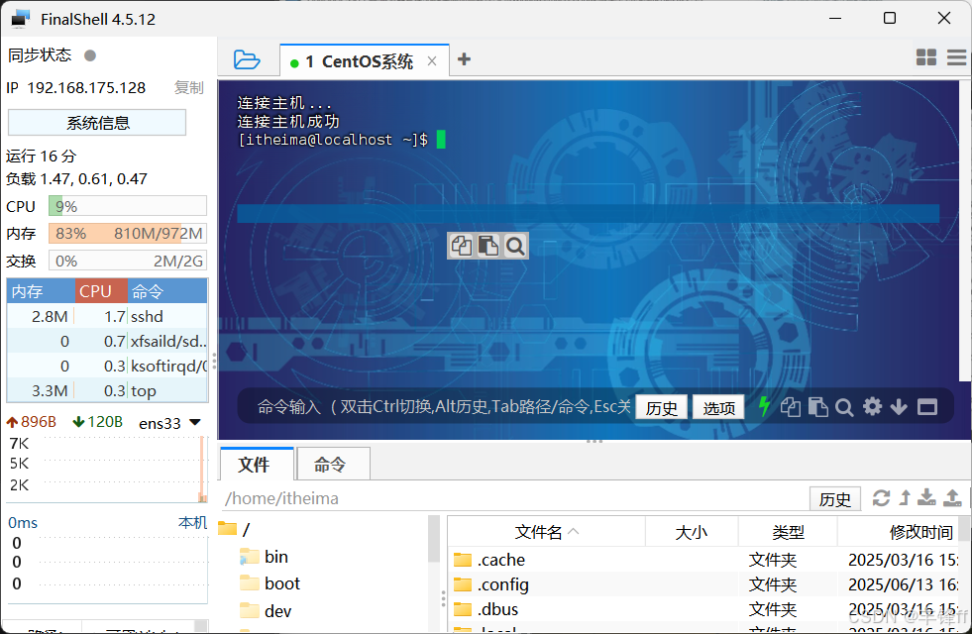Select the xfsaild process row
This screenshot has height=634, width=972.
tap(107, 341)
